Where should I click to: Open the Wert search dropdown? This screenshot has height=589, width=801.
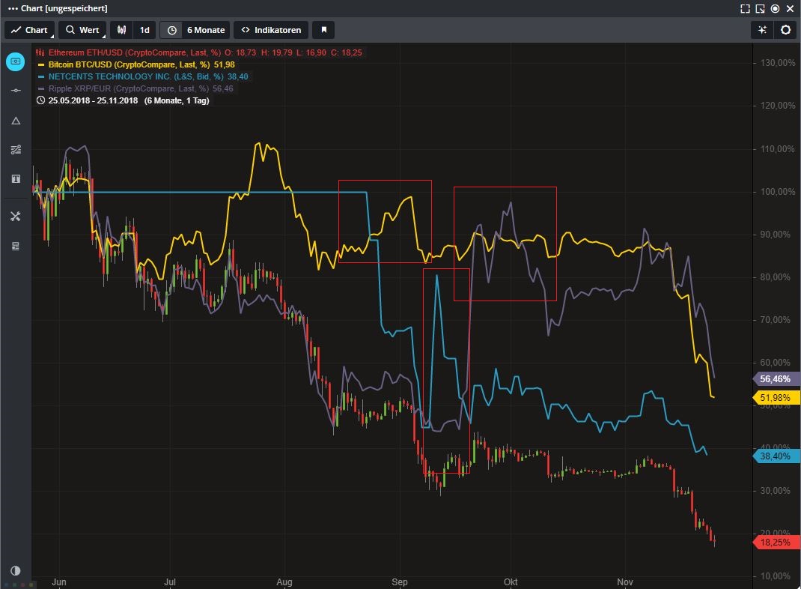point(82,30)
